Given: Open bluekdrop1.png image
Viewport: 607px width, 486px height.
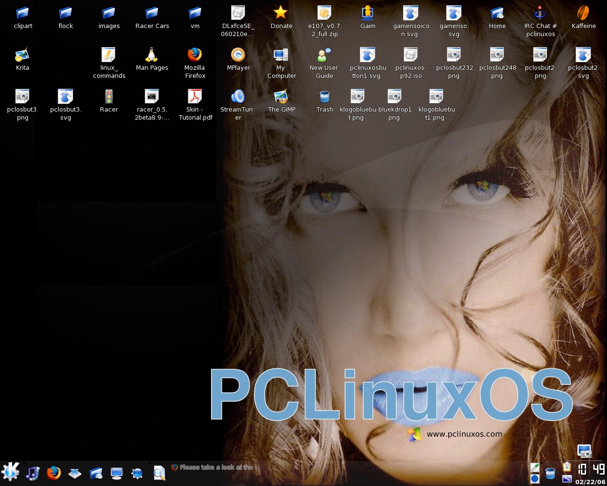Looking at the screenshot, I should coord(395,97).
